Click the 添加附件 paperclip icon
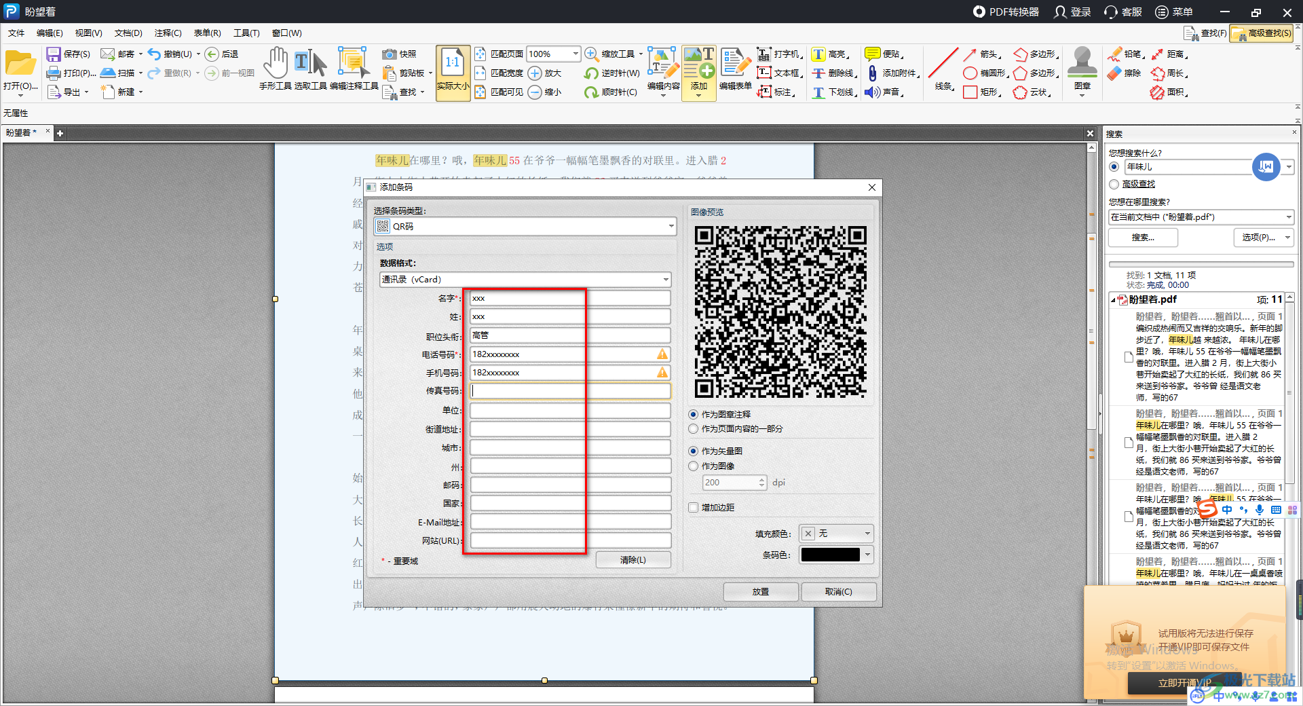The width and height of the screenshot is (1303, 706). [873, 73]
